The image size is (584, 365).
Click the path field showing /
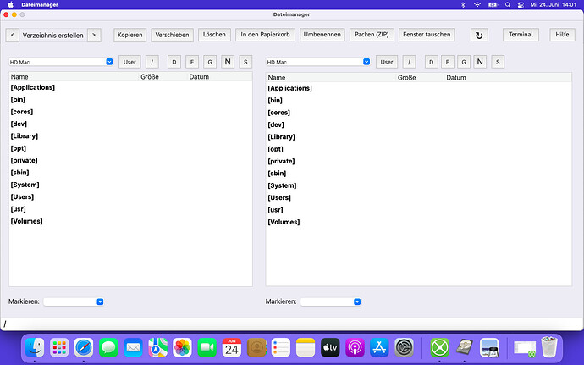[292, 324]
